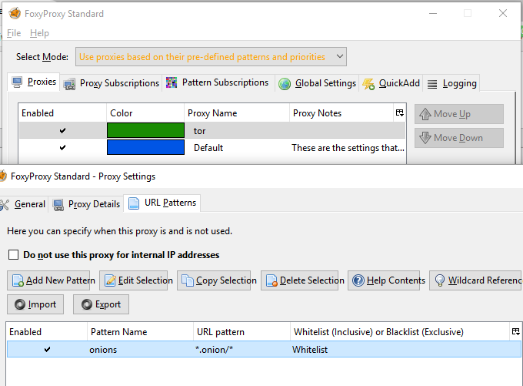Click the Import button
523x386 pixels.
pyautogui.click(x=35, y=304)
